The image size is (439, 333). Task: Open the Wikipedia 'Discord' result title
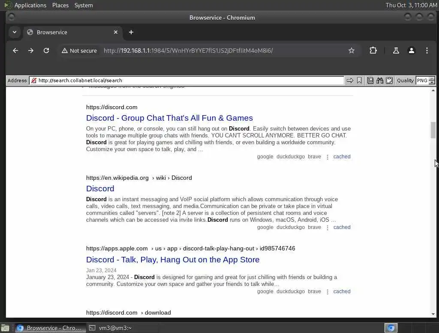click(100, 189)
